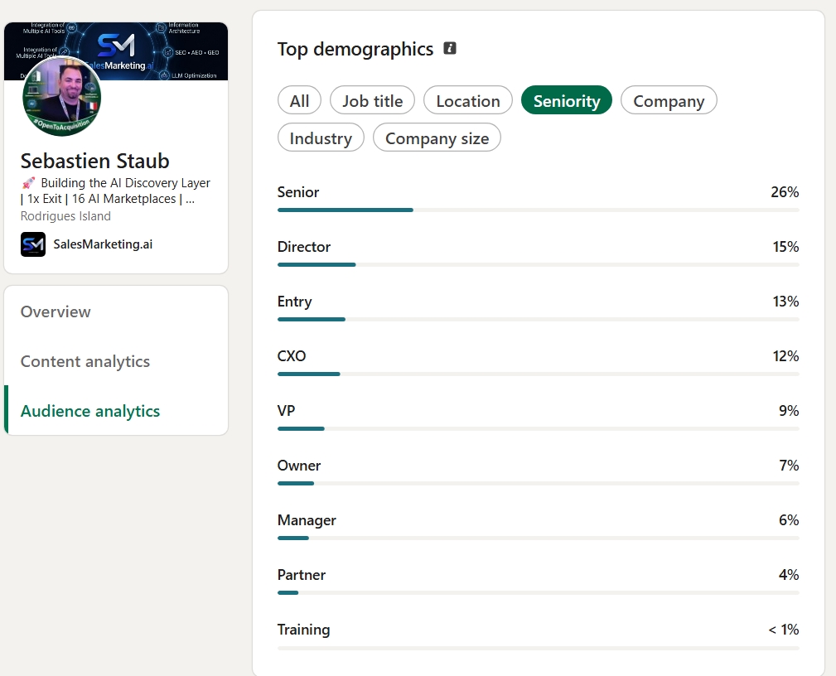Filter demographics by Industry
This screenshot has height=676, width=836.
click(x=321, y=138)
